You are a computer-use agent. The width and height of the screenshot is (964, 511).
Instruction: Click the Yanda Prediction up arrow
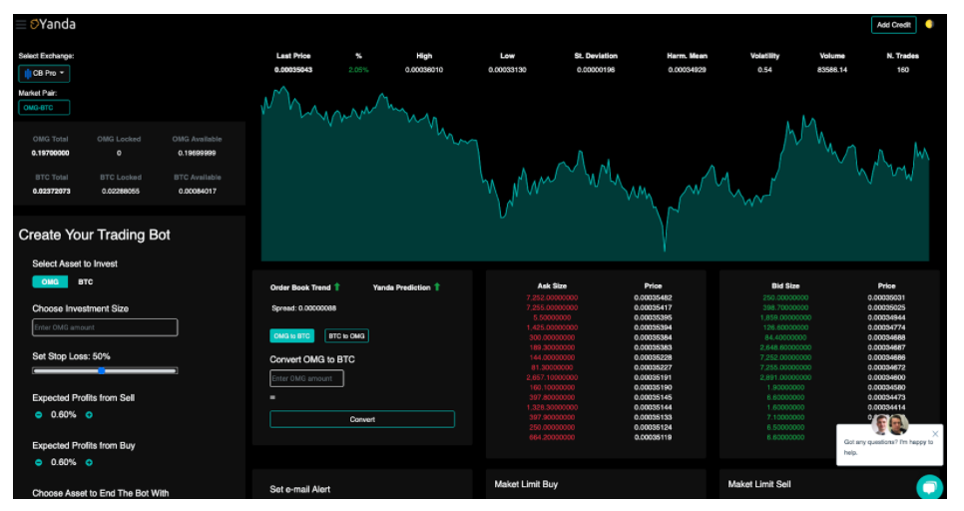[x=437, y=286]
